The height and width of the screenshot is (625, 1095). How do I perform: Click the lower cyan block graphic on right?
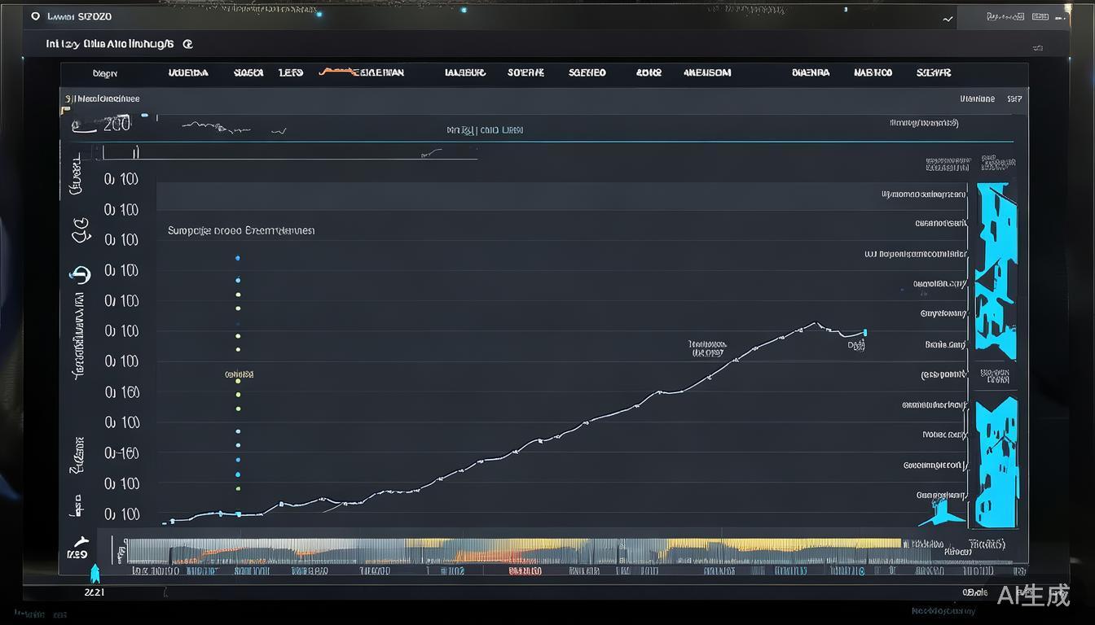point(996,461)
